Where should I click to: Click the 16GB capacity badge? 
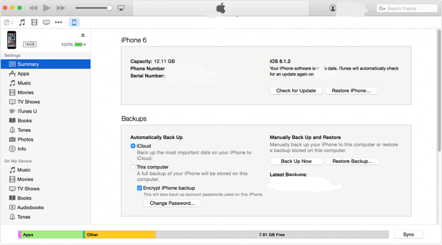click(29, 44)
